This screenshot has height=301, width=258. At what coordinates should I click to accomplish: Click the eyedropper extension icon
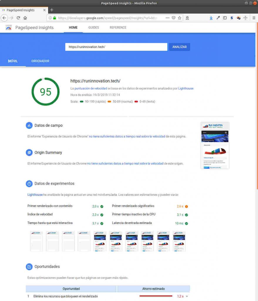[218, 18]
